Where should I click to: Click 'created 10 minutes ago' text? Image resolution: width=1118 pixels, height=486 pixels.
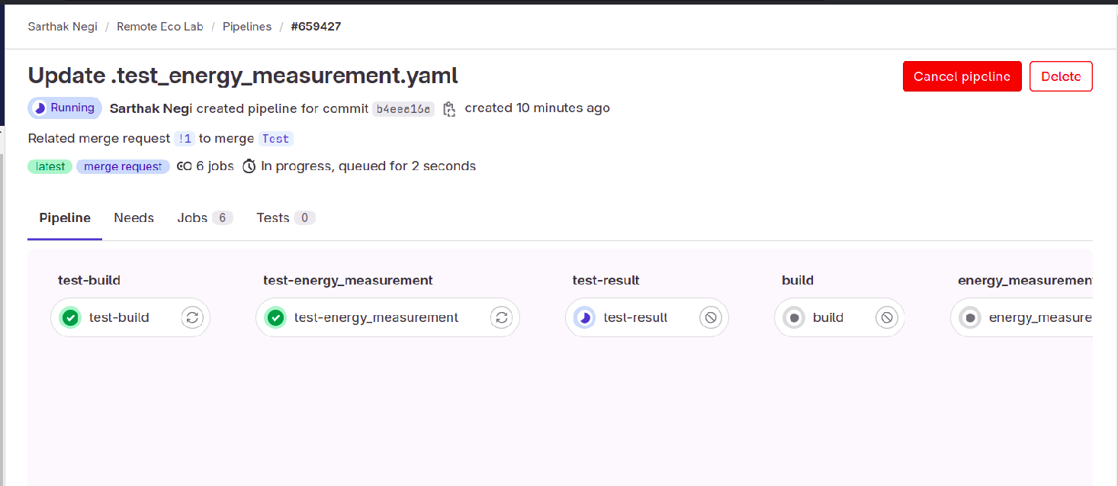(x=537, y=108)
